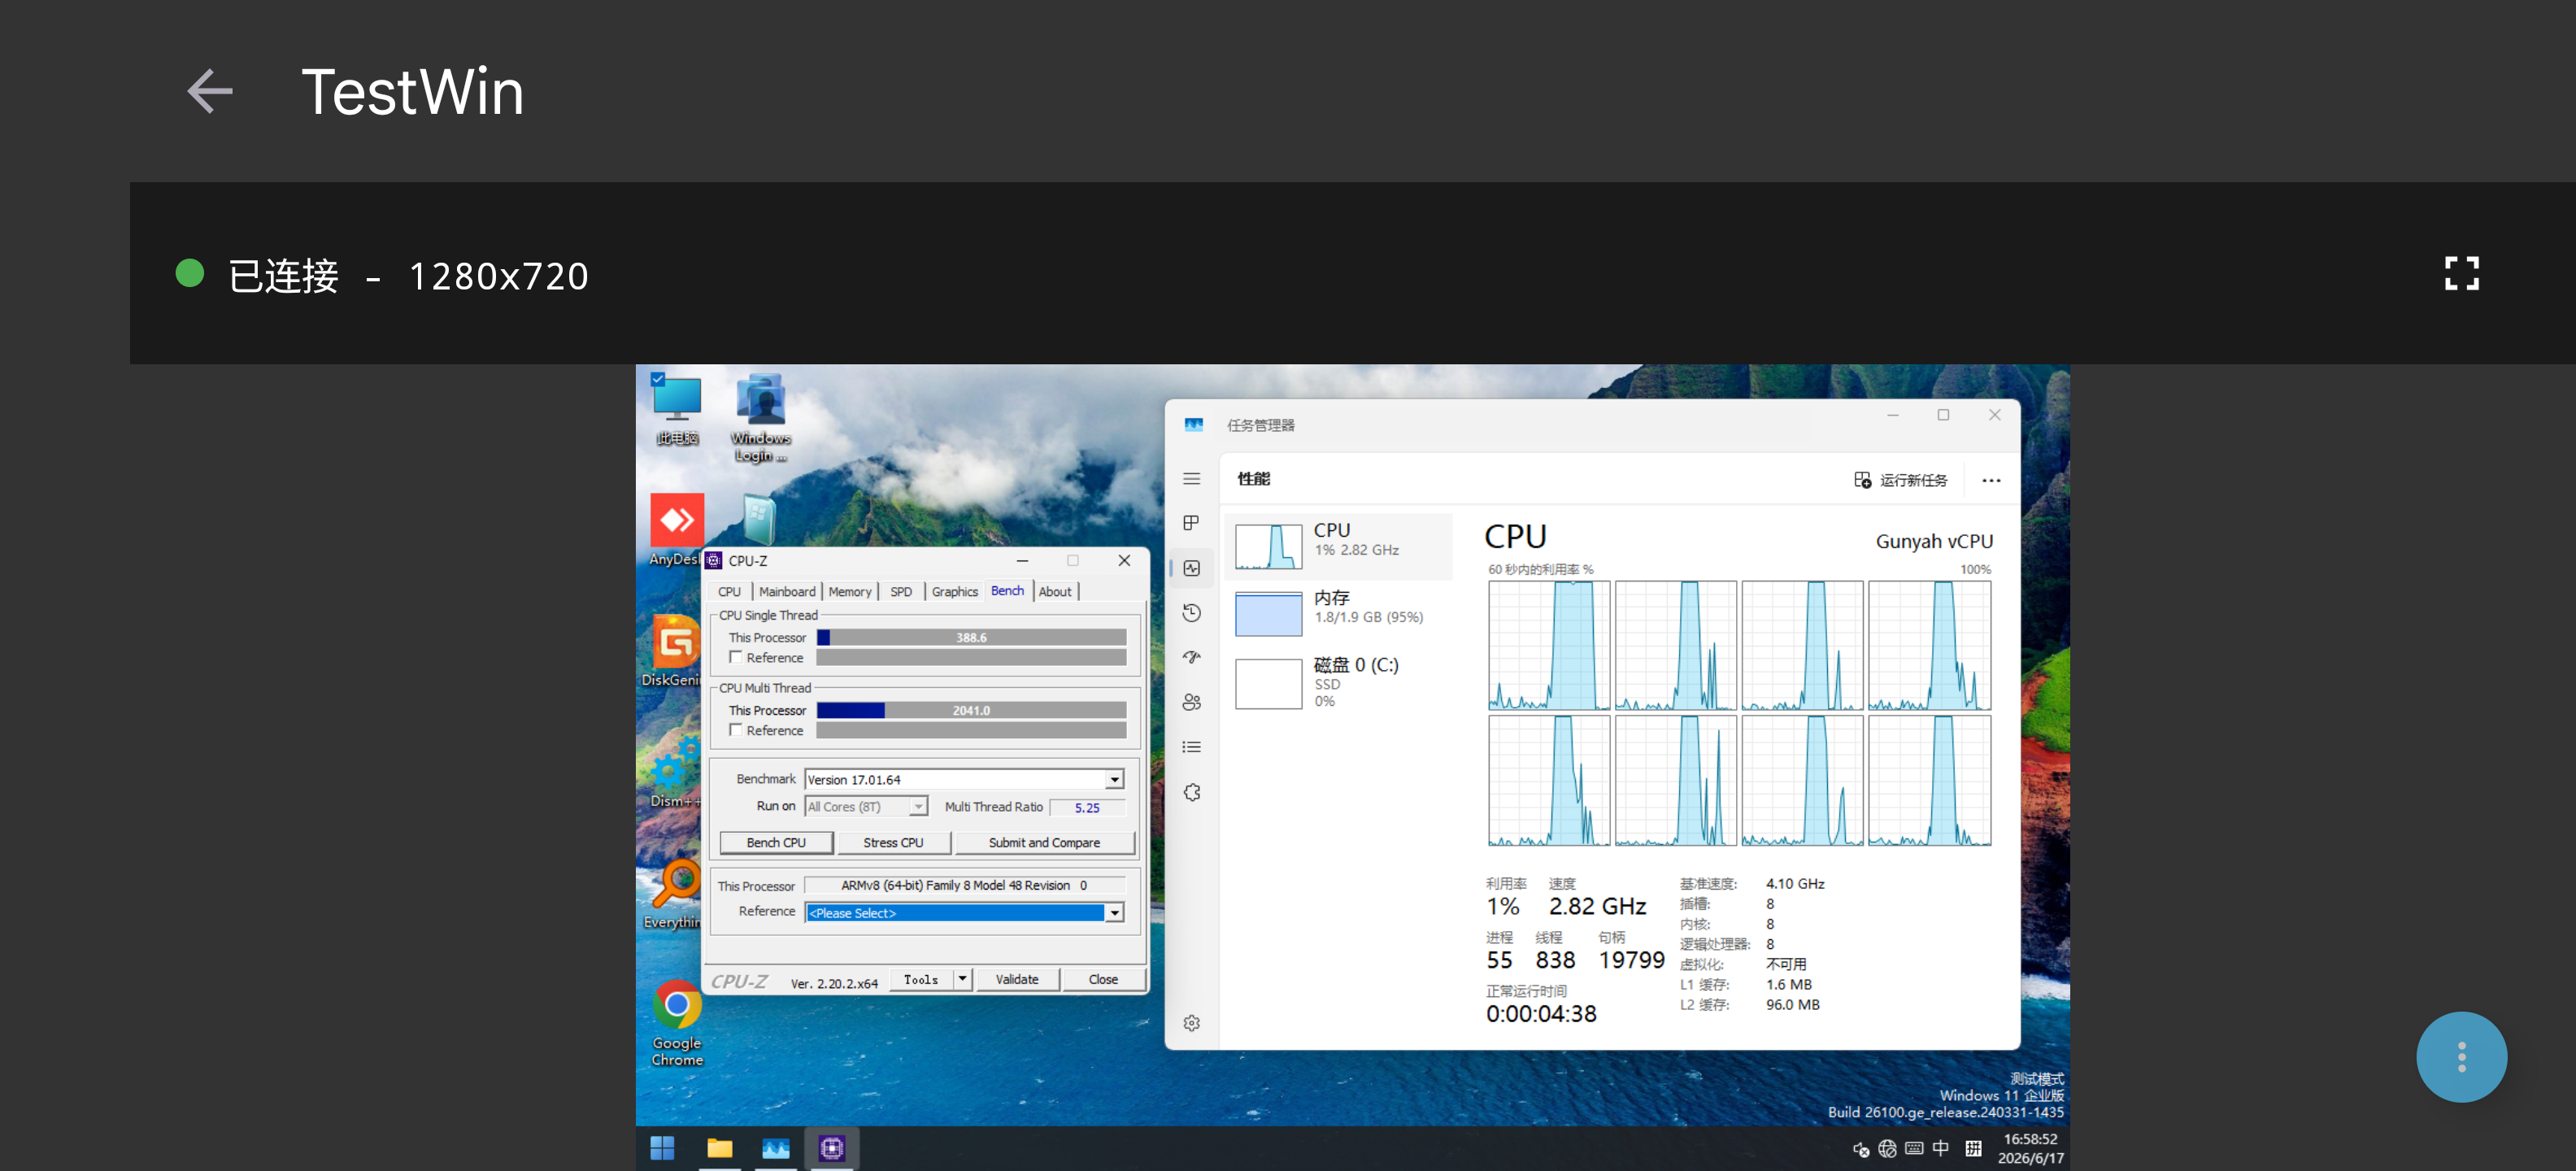Viewport: 2576px width, 1171px height.
Task: Switch to the SPD tab
Action: [901, 592]
